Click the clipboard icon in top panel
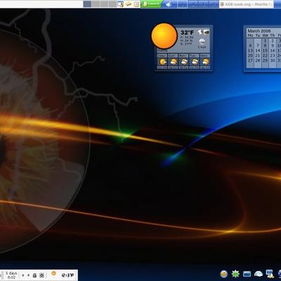Viewport: 281px width, 281px height. coord(136,4)
